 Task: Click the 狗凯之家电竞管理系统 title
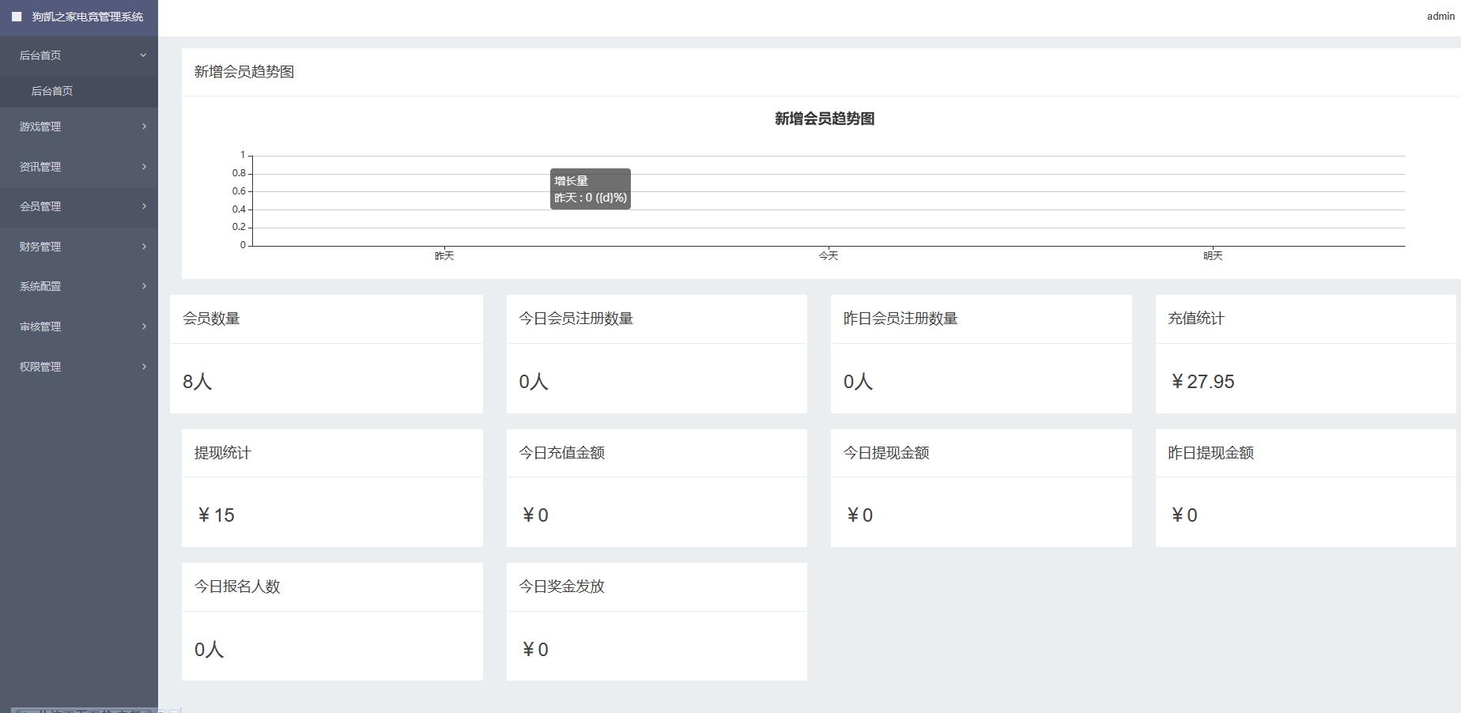[x=87, y=17]
